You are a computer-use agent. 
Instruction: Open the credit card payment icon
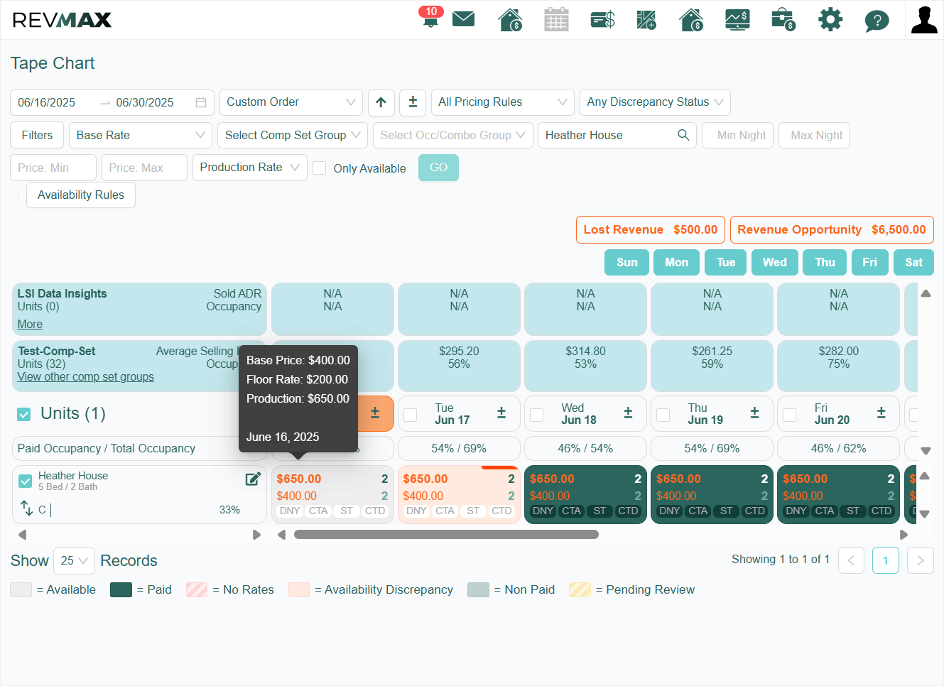pyautogui.click(x=602, y=19)
